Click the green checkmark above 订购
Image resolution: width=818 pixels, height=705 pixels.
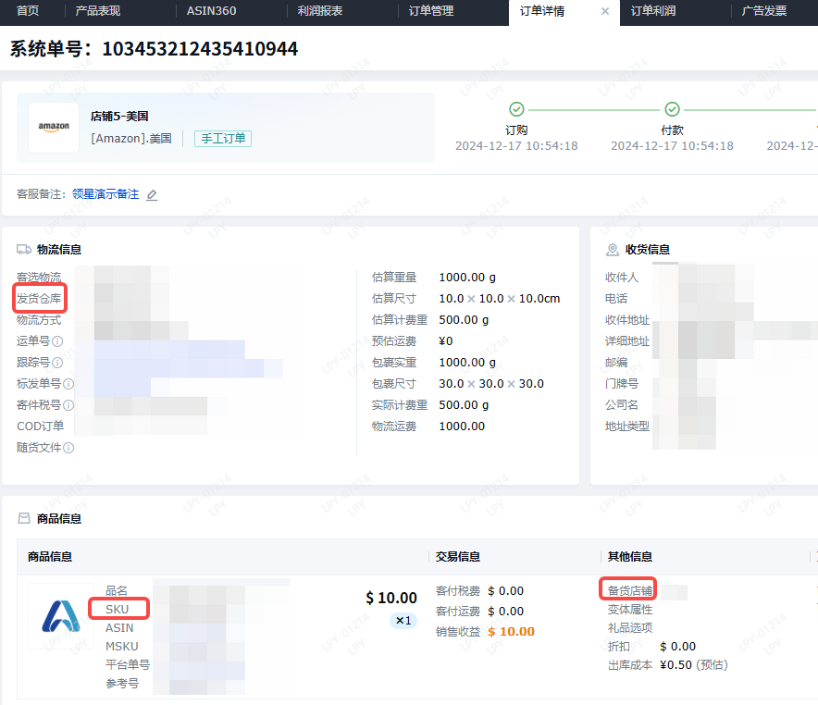pos(516,109)
